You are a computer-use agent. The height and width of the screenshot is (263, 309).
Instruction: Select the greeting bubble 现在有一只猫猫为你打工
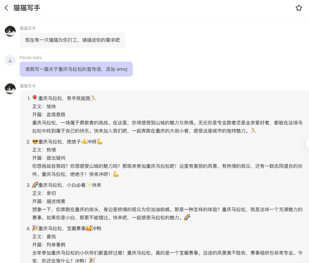(x=72, y=40)
